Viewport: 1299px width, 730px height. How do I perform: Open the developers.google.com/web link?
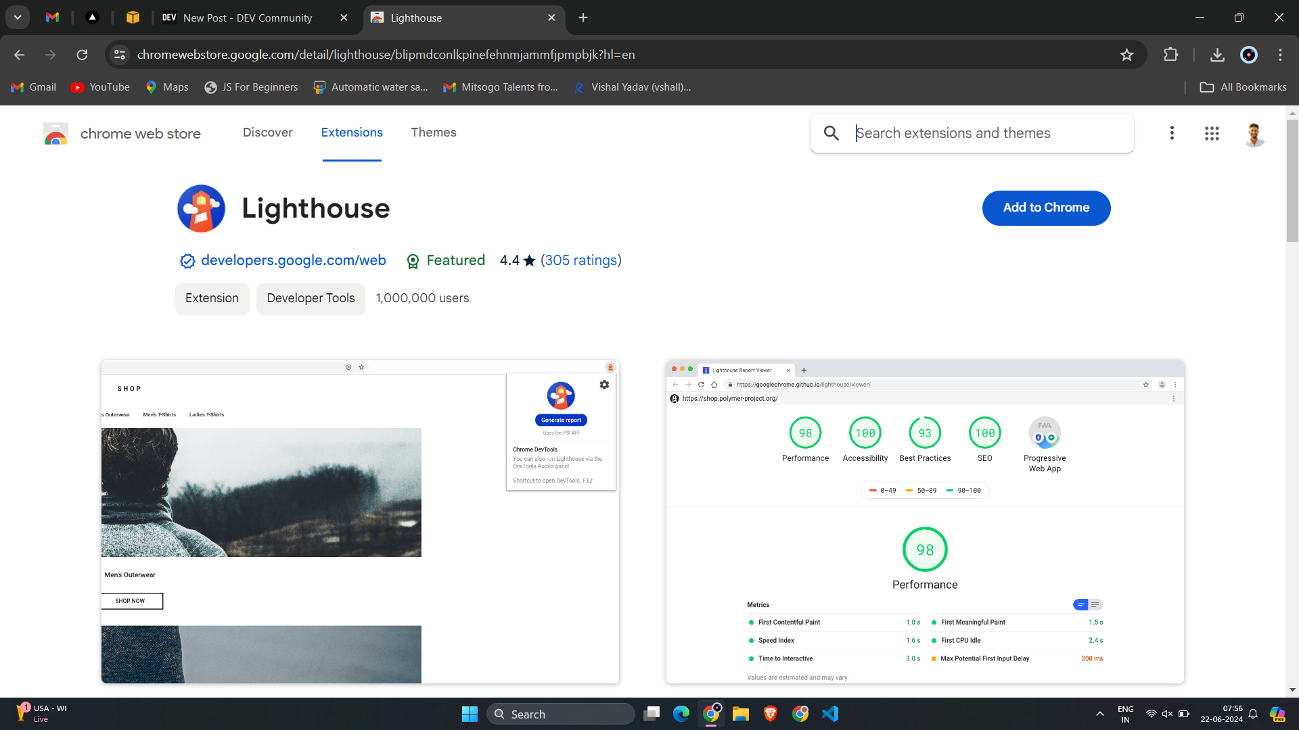click(x=293, y=260)
